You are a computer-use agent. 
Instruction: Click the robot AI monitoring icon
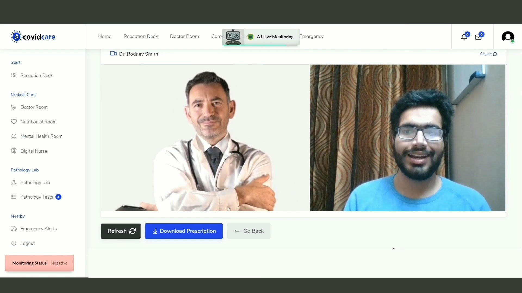233,37
